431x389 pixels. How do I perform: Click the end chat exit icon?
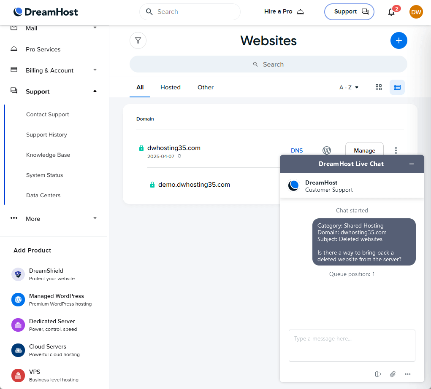pyautogui.click(x=378, y=374)
